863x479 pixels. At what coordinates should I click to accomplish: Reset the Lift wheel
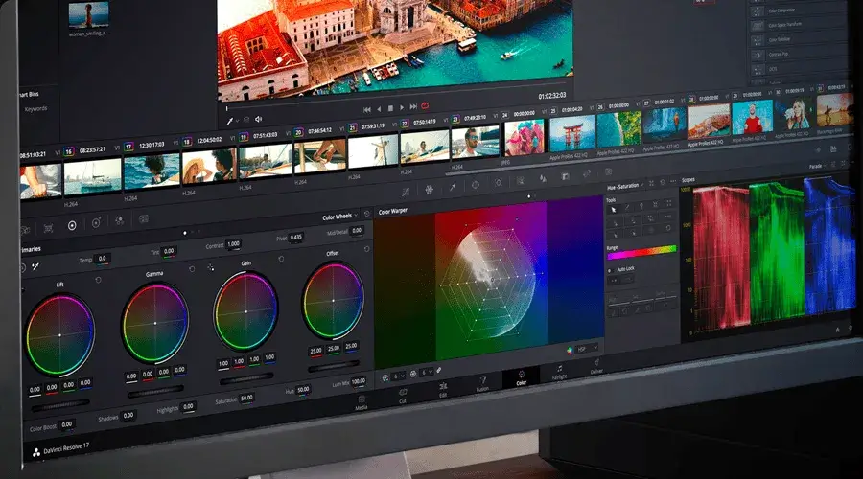(98, 280)
